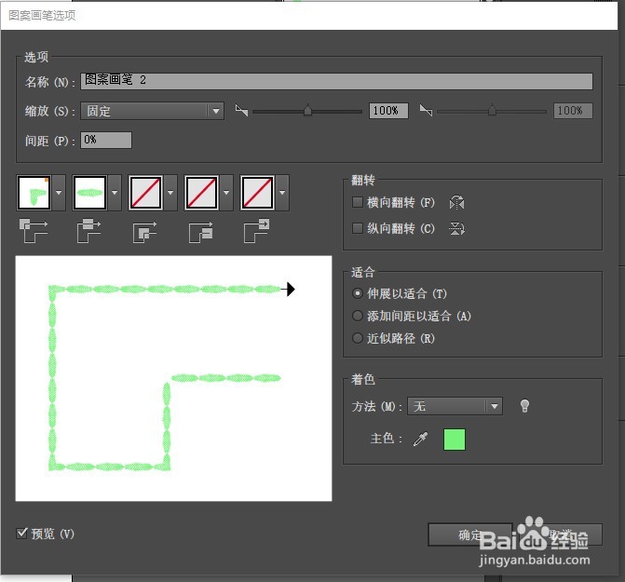This screenshot has height=582, width=625.
Task: Toggle the 预览 (V) checkbox
Action: click(22, 533)
